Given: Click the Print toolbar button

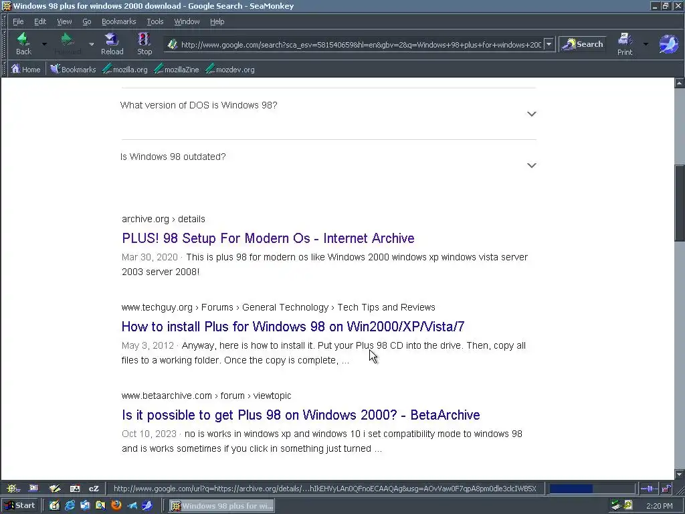Looking at the screenshot, I should (625, 44).
